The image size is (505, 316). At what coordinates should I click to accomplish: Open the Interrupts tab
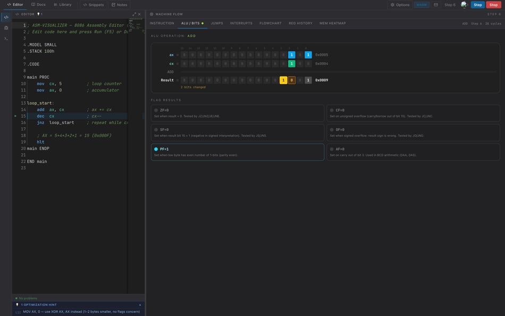click(241, 23)
